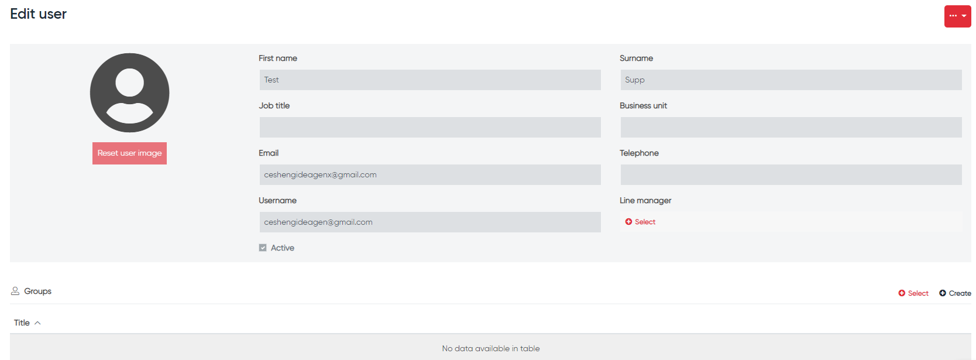Sort table by Title column

point(28,323)
